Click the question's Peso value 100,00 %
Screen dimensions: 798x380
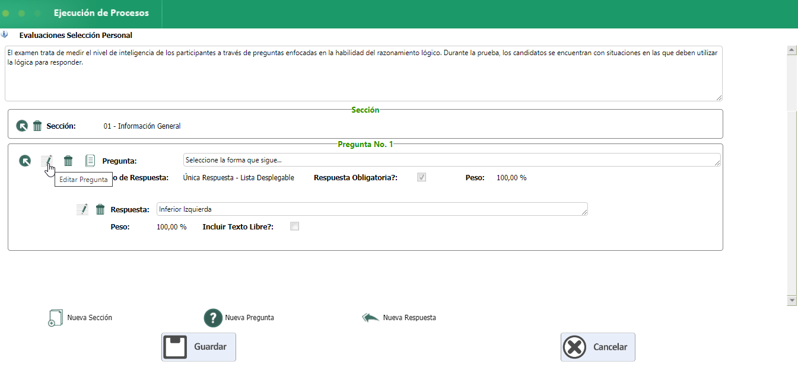click(x=511, y=178)
